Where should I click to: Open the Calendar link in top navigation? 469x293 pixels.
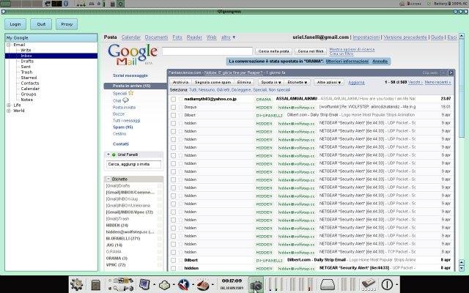pyautogui.click(x=130, y=37)
